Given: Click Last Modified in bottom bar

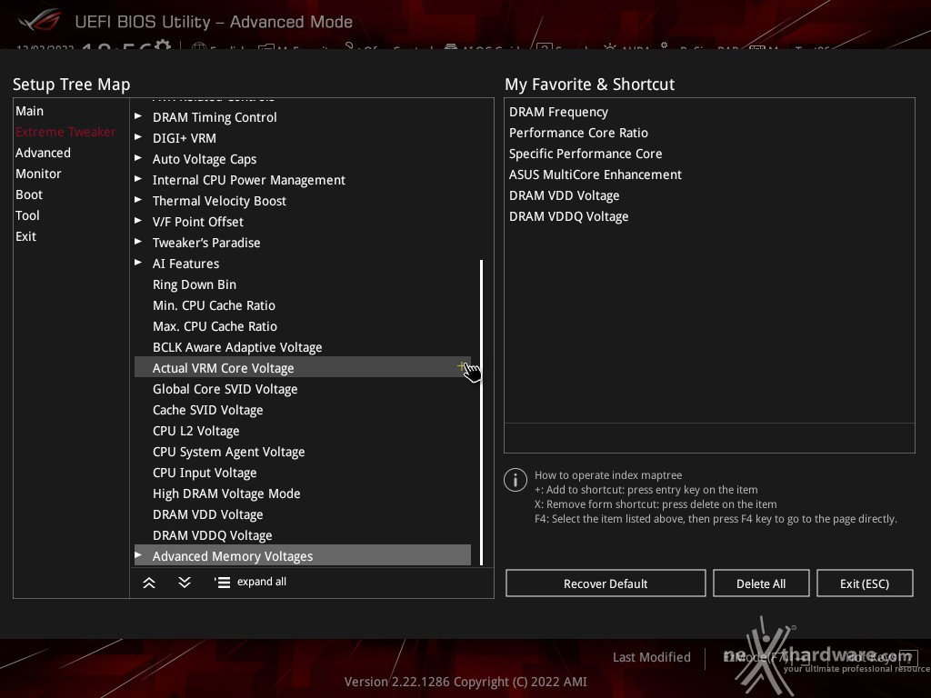Looking at the screenshot, I should 651,657.
